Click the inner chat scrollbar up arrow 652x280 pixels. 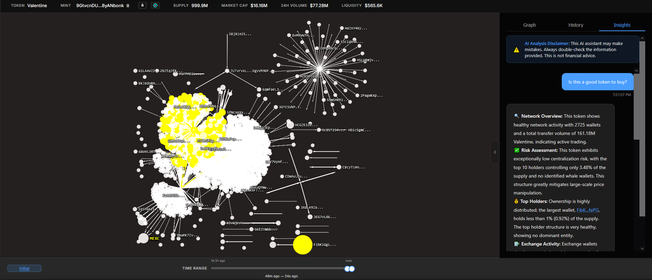(637, 71)
